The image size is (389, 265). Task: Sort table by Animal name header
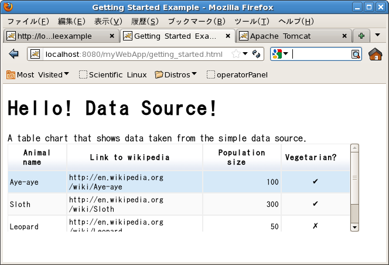click(37, 157)
